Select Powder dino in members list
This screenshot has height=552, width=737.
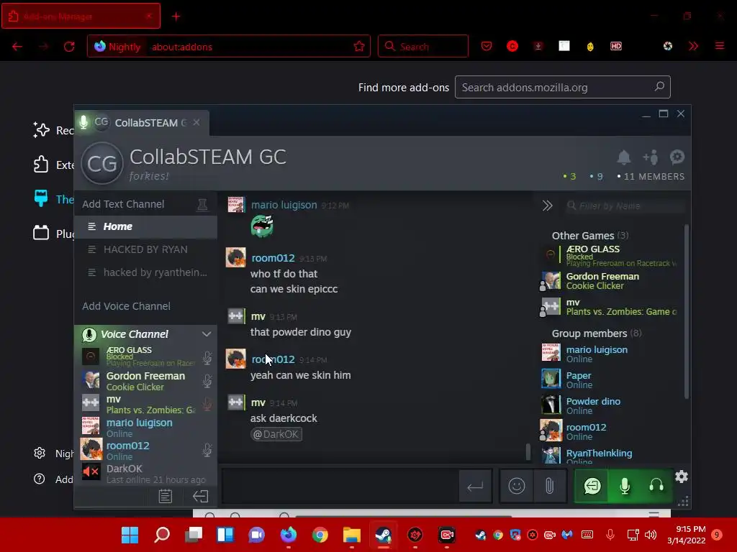click(x=612, y=405)
